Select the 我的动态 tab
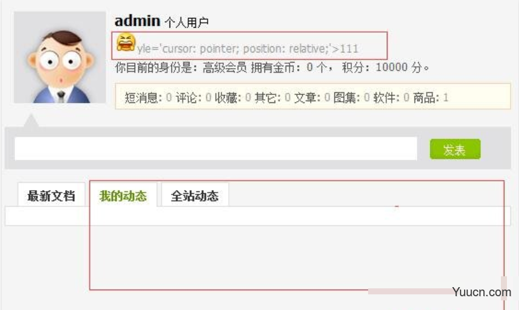This screenshot has height=310, width=519. coord(123,195)
